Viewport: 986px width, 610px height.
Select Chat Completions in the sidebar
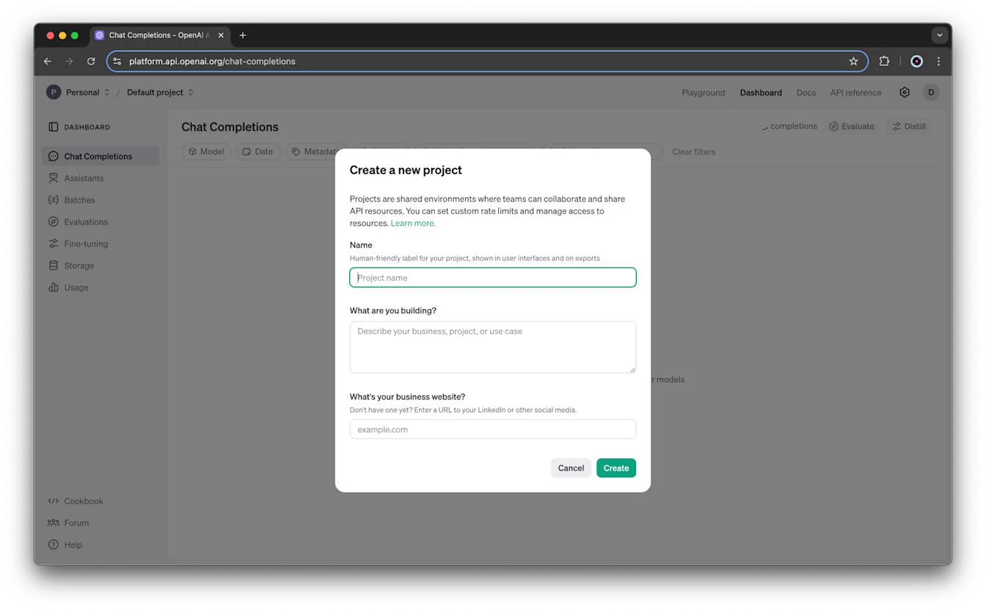101,156
